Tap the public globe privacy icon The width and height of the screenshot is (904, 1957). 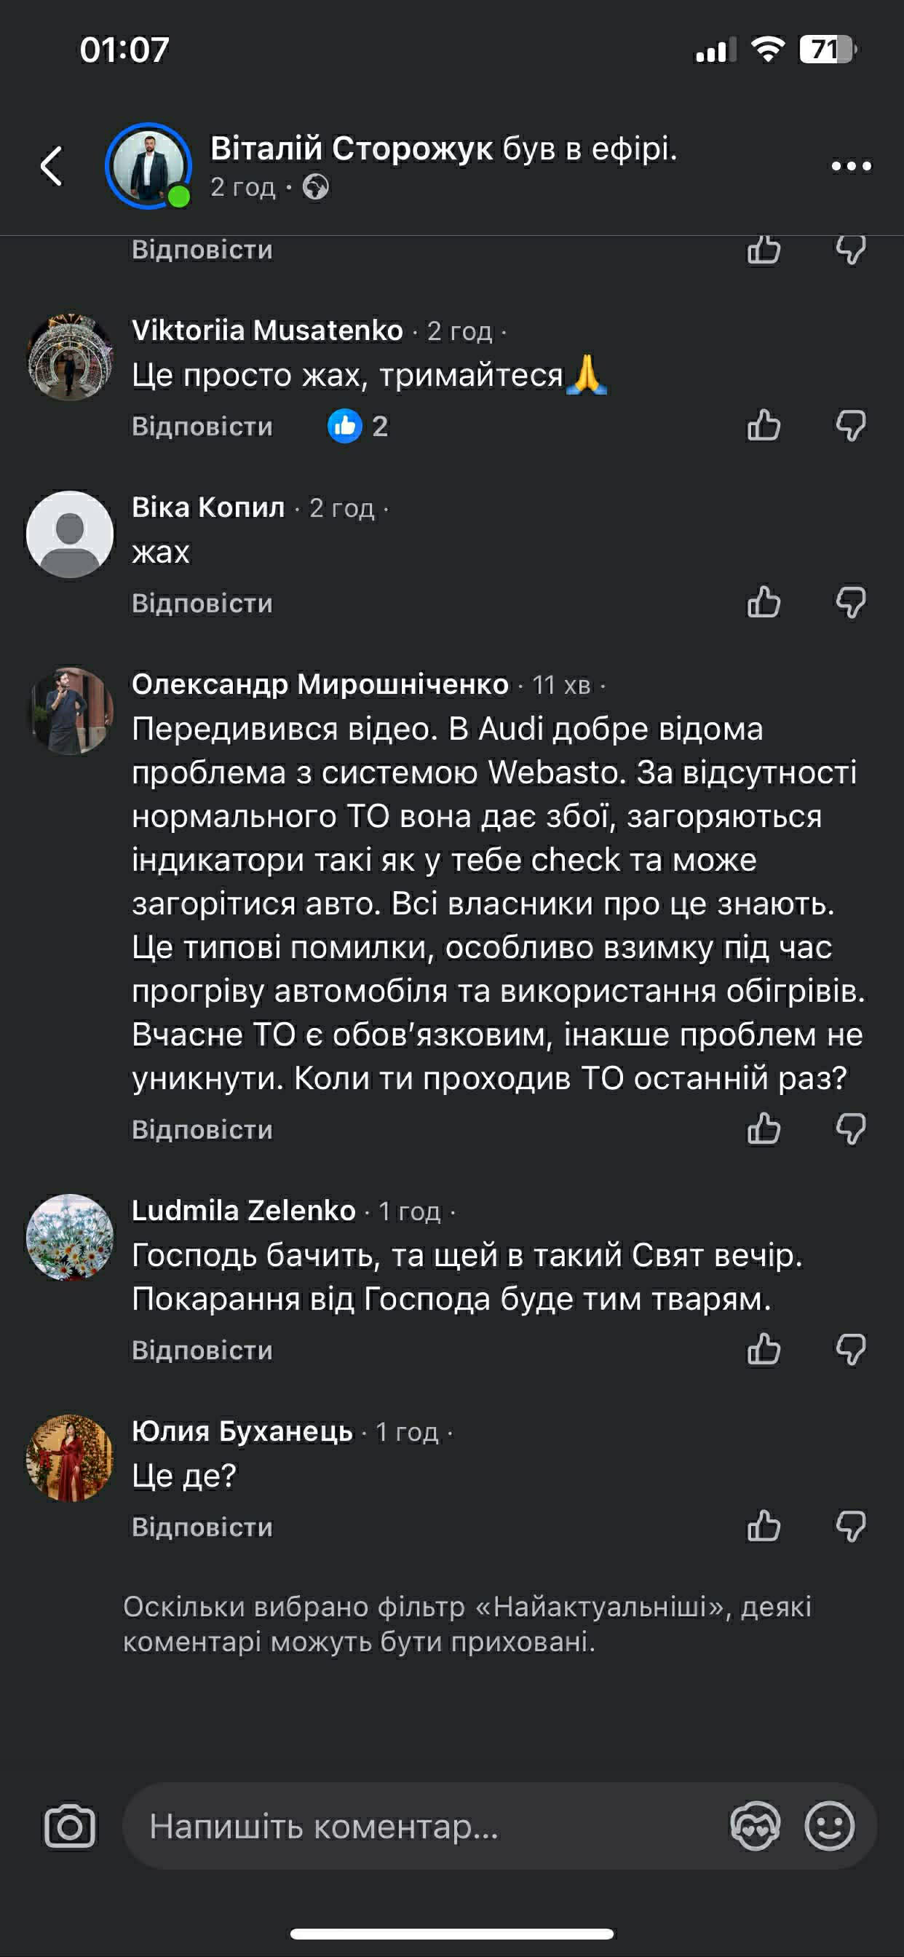coord(315,187)
